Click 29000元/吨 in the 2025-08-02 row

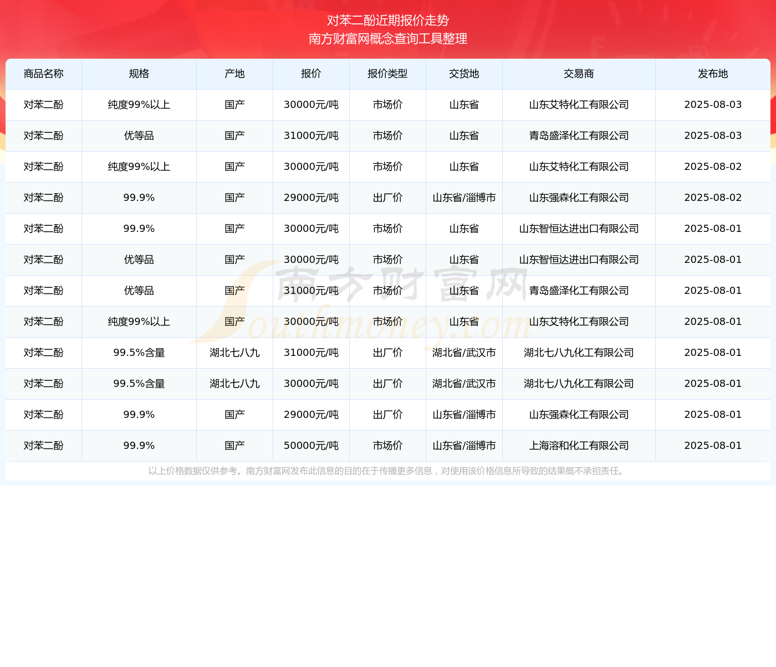(x=311, y=198)
